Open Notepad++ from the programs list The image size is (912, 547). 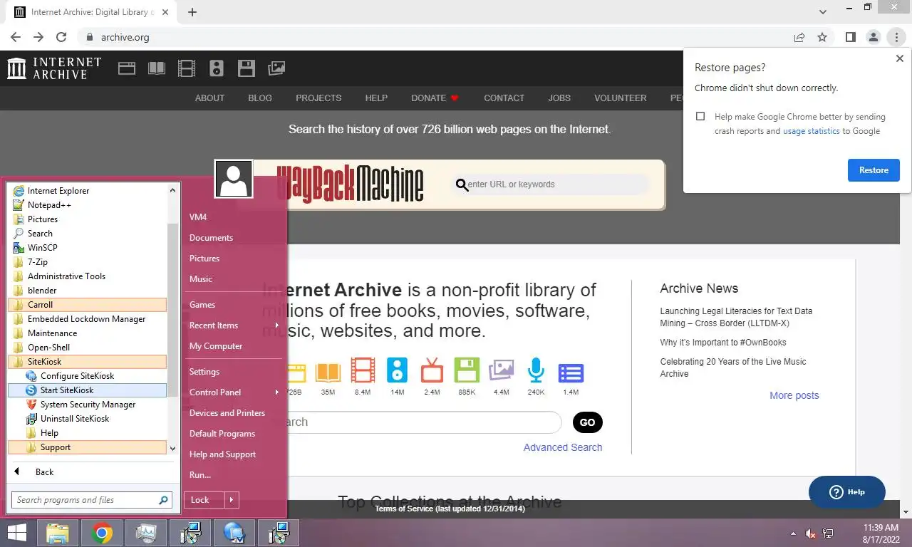point(87,205)
